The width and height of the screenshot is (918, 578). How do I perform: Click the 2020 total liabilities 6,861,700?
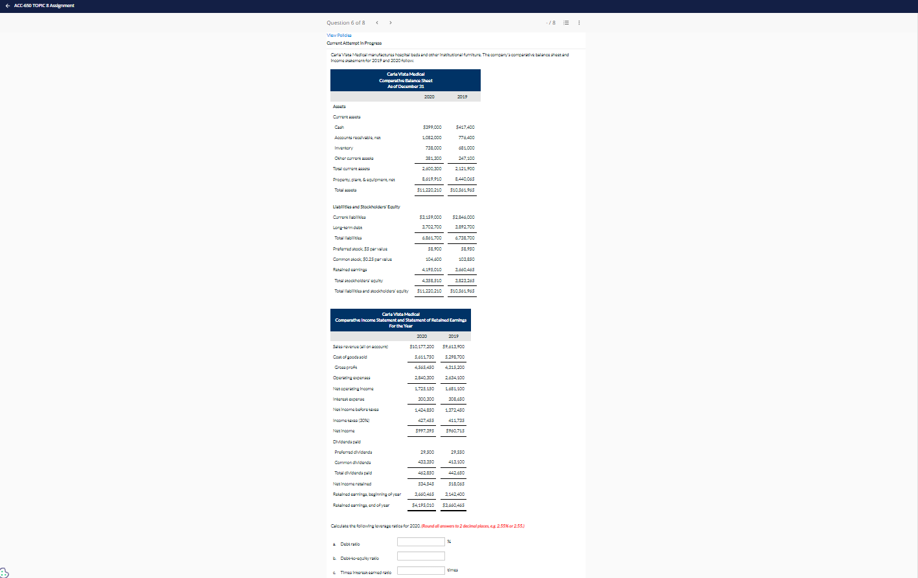431,238
